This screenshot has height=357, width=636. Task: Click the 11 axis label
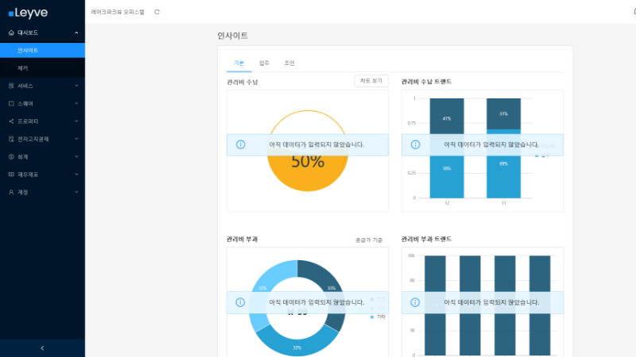point(504,203)
